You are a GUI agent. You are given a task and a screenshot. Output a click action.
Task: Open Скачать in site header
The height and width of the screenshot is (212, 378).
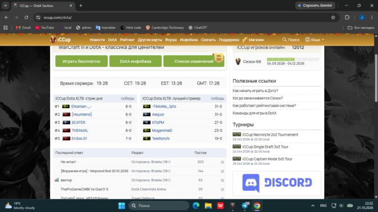pos(208,40)
